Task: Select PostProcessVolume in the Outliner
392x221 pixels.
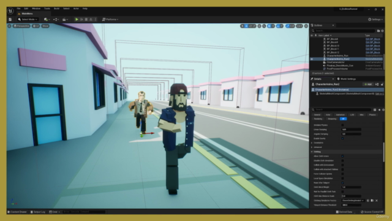Action: click(337, 69)
